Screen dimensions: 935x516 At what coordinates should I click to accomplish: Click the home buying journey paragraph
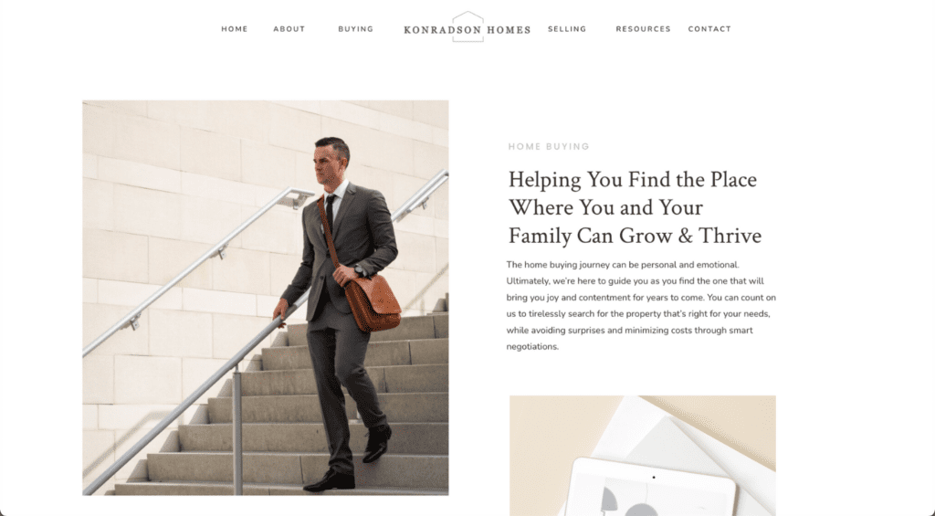point(641,305)
